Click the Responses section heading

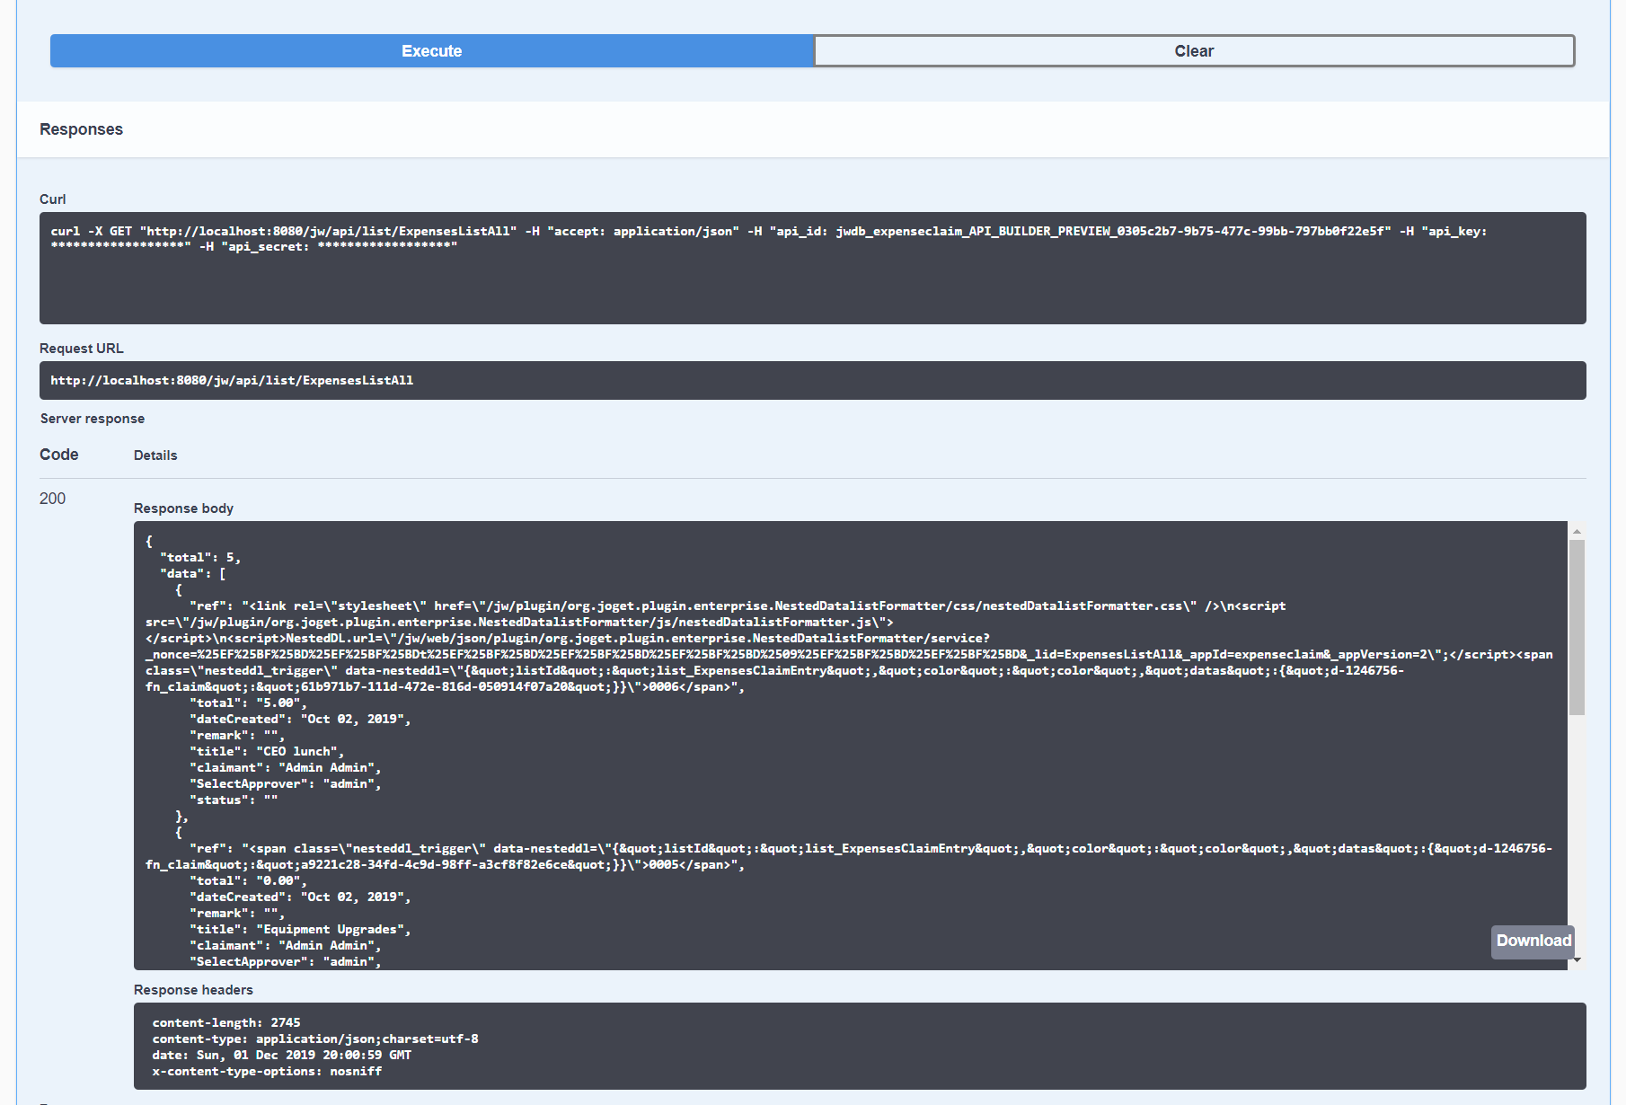[81, 129]
